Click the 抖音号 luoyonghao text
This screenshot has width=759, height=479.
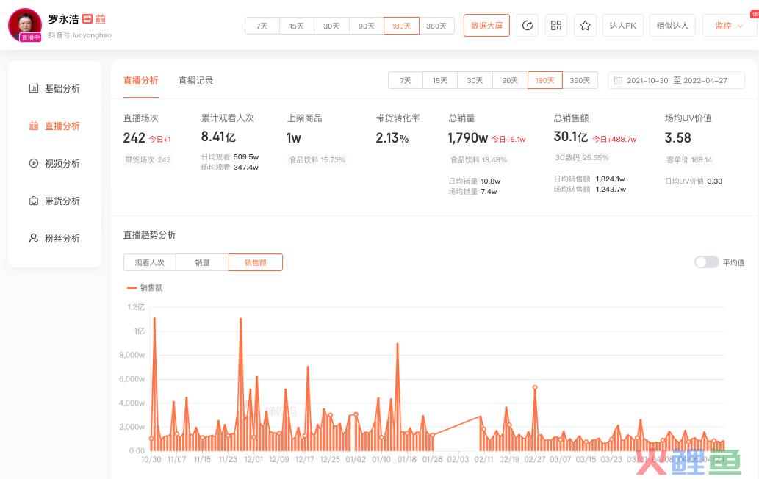[80, 35]
